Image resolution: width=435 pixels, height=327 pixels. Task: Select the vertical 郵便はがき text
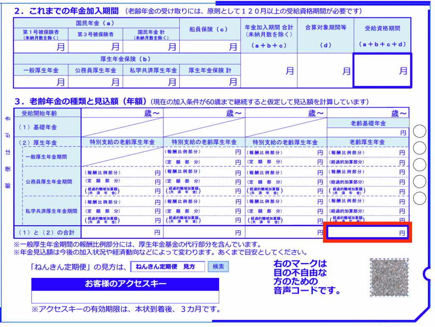coord(8,151)
